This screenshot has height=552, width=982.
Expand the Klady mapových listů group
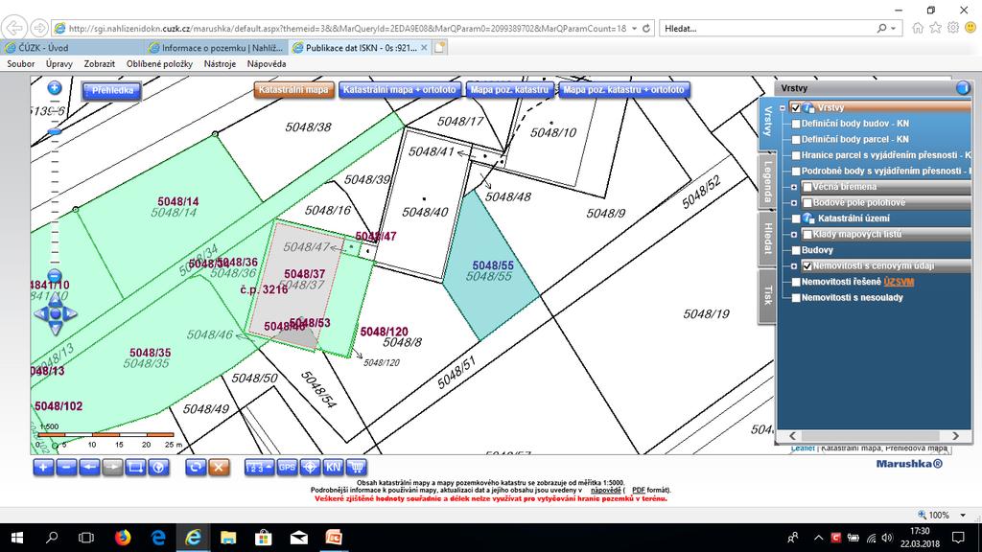click(794, 235)
